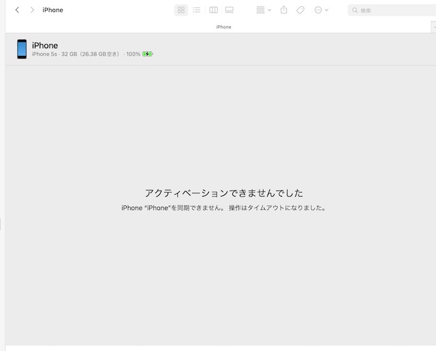
Task: Go back using the left chevron
Action: point(17,10)
